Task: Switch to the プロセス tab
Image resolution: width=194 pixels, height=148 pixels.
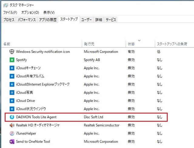Action: coord(9,20)
